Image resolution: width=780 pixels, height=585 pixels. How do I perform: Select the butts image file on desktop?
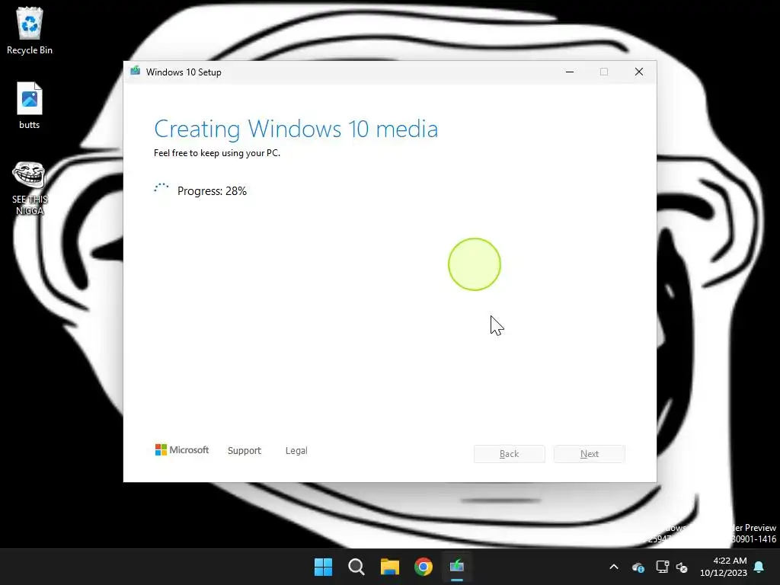30,105
